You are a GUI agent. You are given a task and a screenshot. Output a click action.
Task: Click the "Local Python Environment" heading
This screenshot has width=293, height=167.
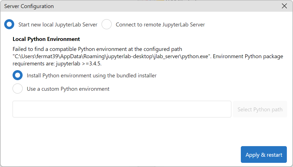click(x=46, y=39)
